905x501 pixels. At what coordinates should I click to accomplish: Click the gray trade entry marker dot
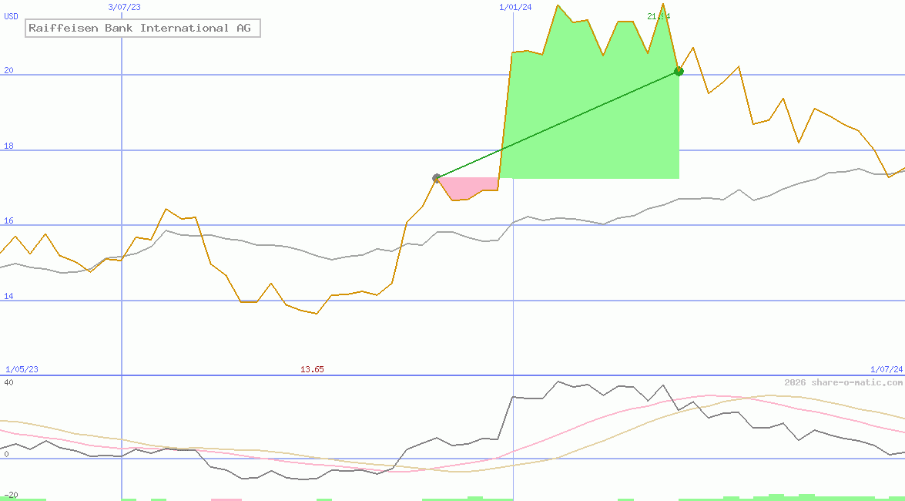click(437, 178)
